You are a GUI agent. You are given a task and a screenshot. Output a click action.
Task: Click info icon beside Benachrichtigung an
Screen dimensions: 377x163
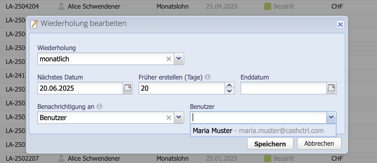(100, 107)
